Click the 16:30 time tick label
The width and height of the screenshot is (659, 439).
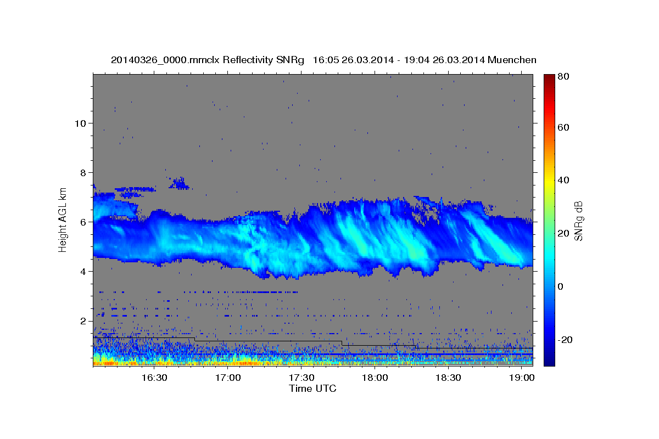(x=154, y=378)
